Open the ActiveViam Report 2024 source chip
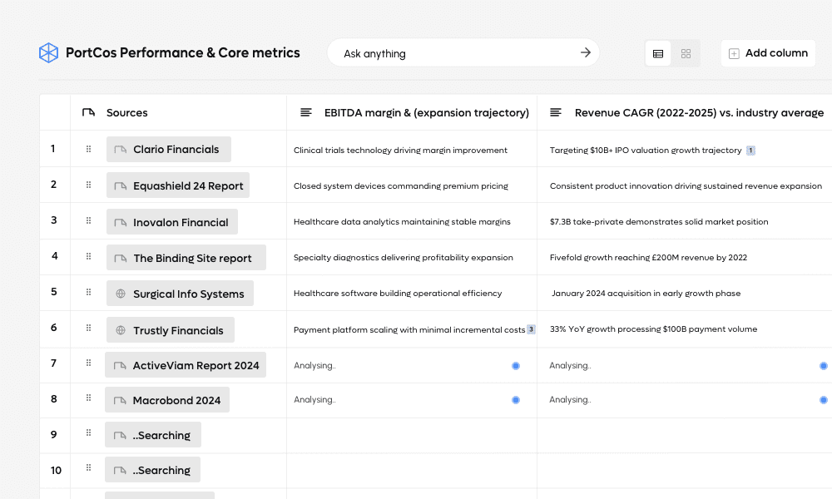This screenshot has width=832, height=499. [x=186, y=365]
